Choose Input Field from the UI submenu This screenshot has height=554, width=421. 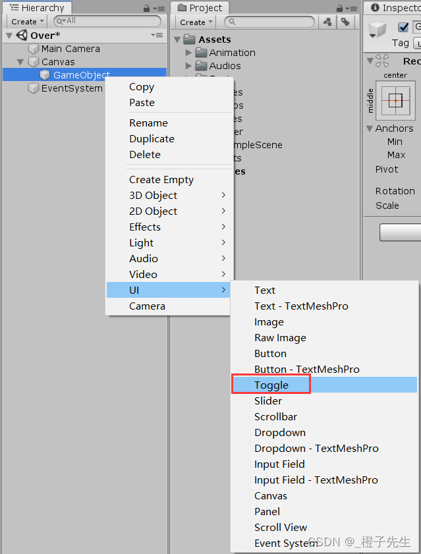[x=324, y=464]
